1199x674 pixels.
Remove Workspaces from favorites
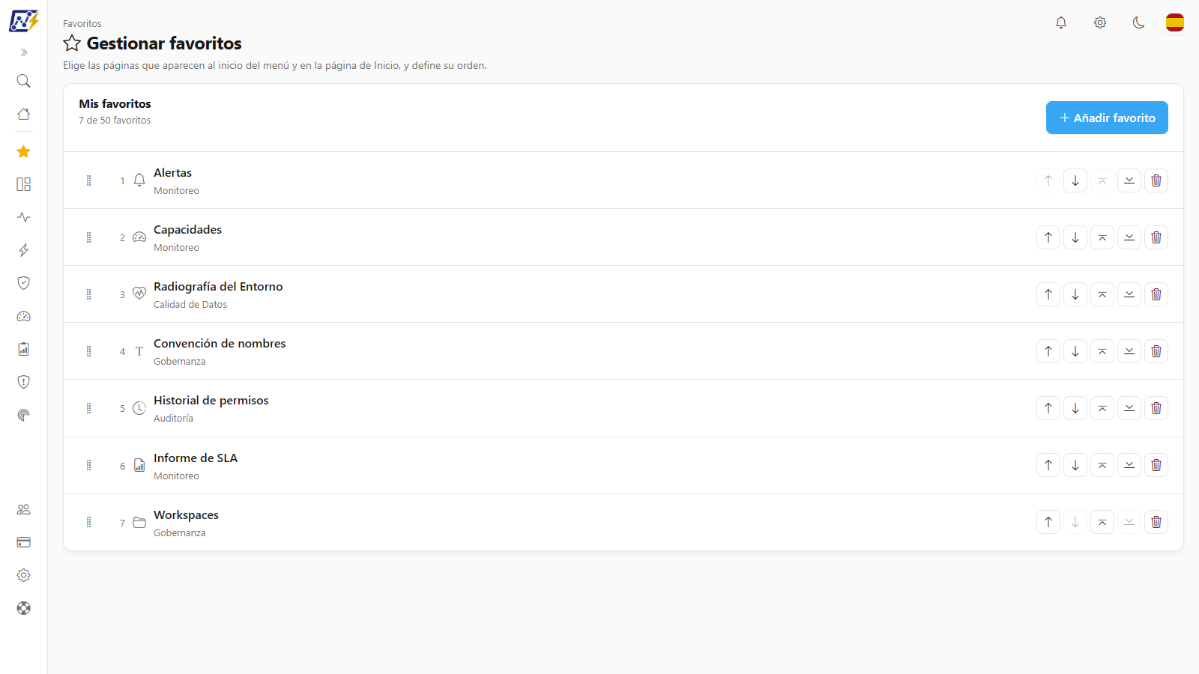coord(1156,522)
